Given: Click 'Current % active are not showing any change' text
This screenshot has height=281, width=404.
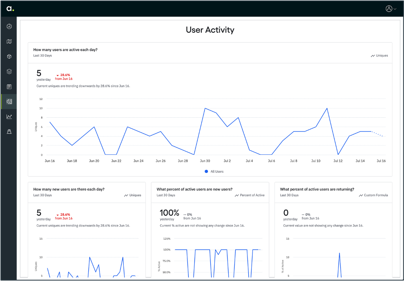Looking at the screenshot, I should [202, 225].
